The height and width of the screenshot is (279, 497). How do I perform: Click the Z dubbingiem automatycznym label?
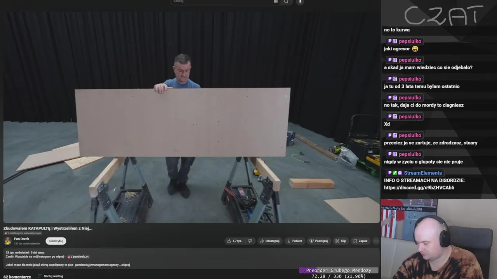click(23, 233)
